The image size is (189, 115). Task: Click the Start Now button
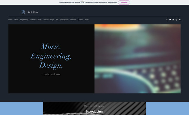click(124, 2)
